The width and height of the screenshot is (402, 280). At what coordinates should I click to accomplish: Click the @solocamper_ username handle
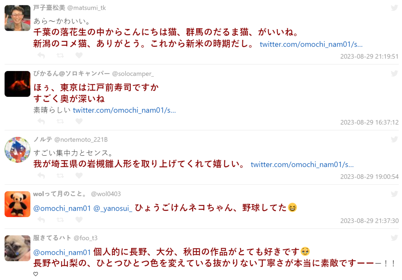point(133,74)
